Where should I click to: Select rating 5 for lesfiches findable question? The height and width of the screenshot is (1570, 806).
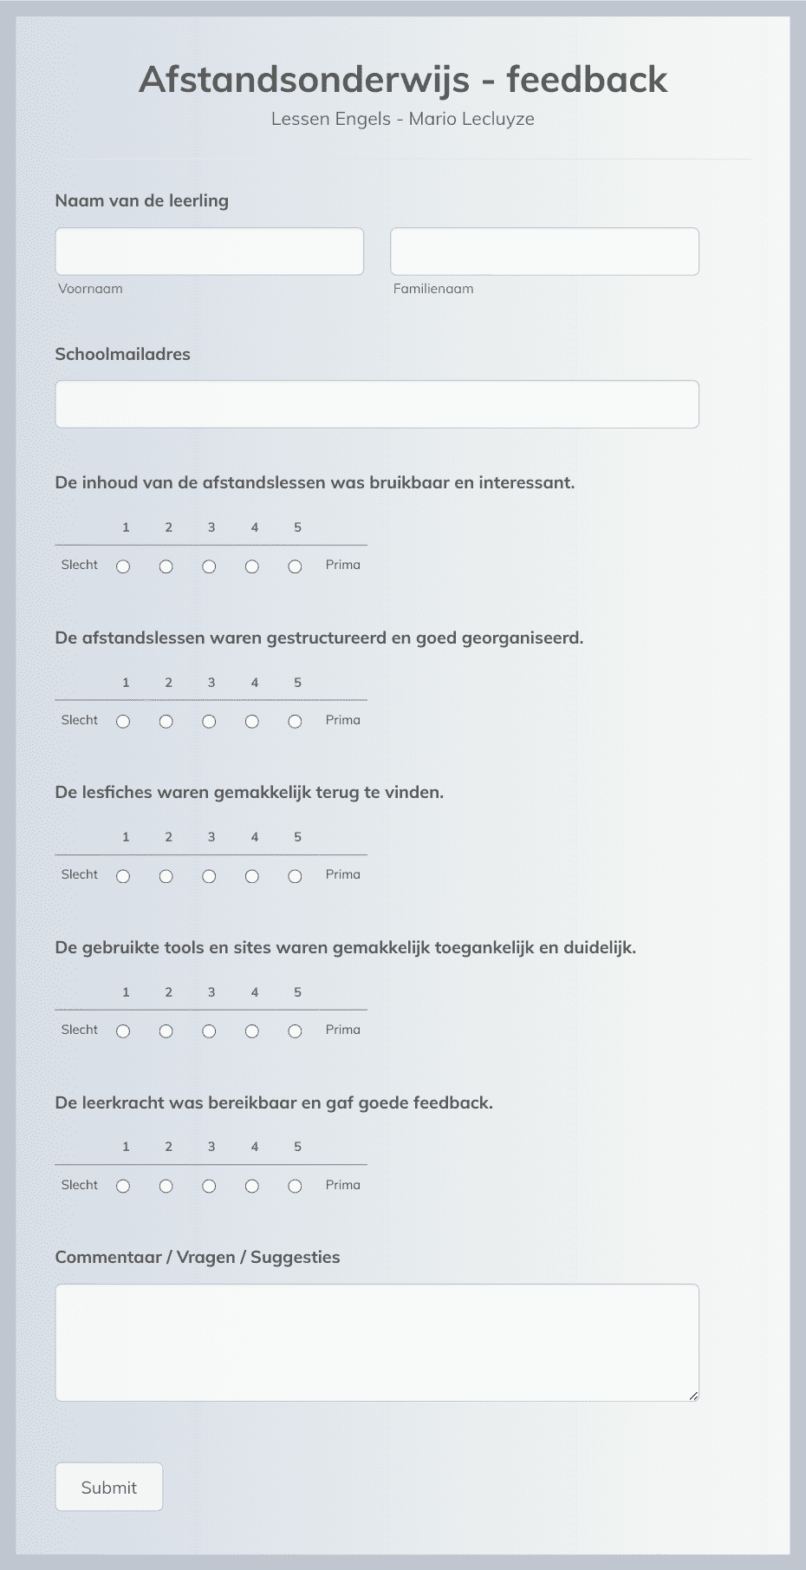coord(295,876)
